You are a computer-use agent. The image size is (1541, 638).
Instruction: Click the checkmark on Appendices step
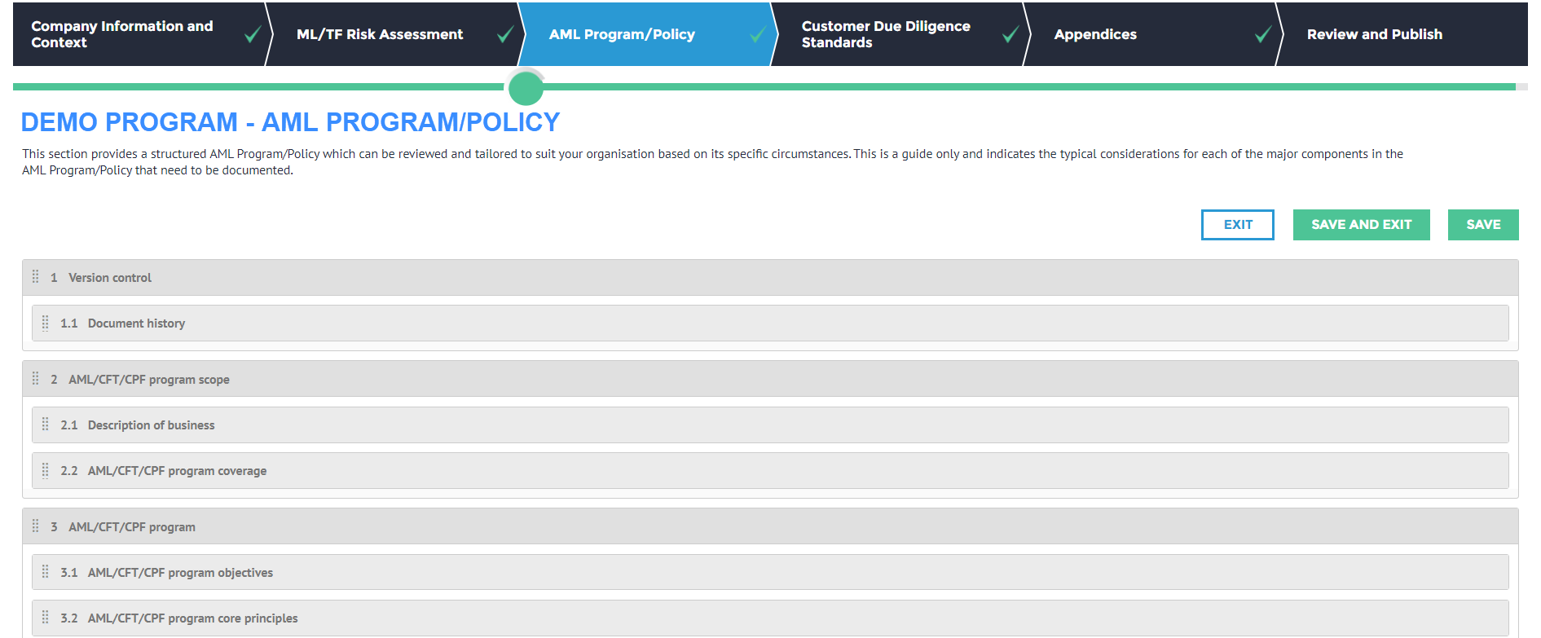coord(1263,34)
